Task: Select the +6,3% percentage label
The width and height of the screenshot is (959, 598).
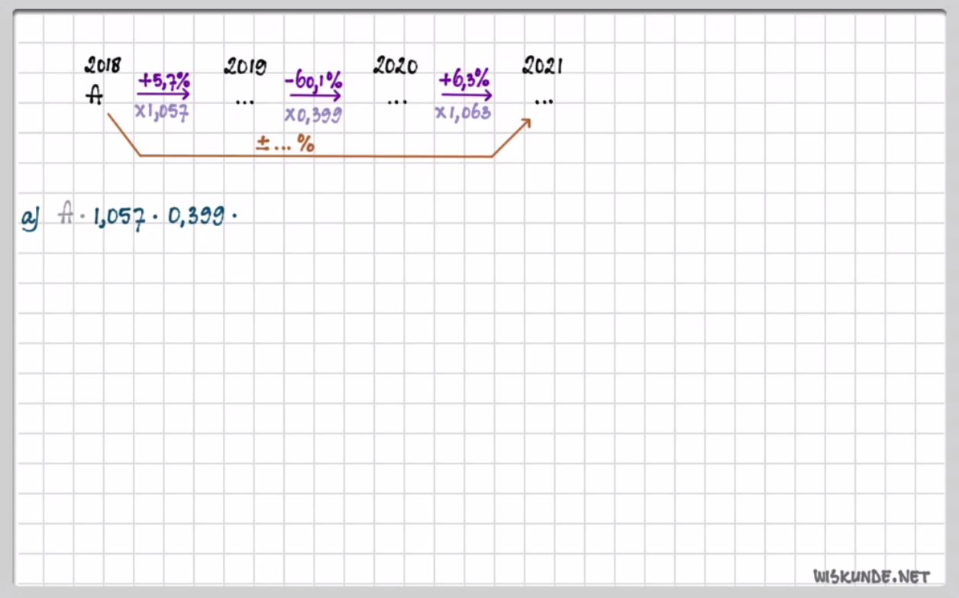Action: coord(464,79)
